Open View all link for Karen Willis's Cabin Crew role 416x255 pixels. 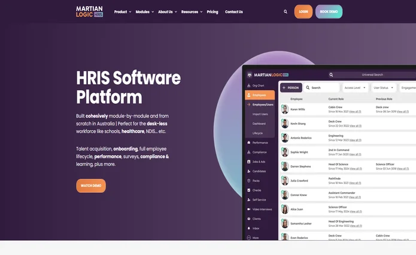pos(355,112)
